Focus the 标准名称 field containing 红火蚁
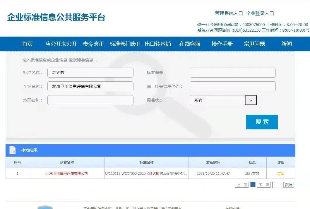310x209 pixels. (x=90, y=73)
